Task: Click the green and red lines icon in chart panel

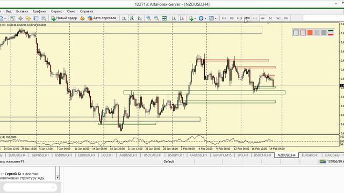Action: point(331,33)
